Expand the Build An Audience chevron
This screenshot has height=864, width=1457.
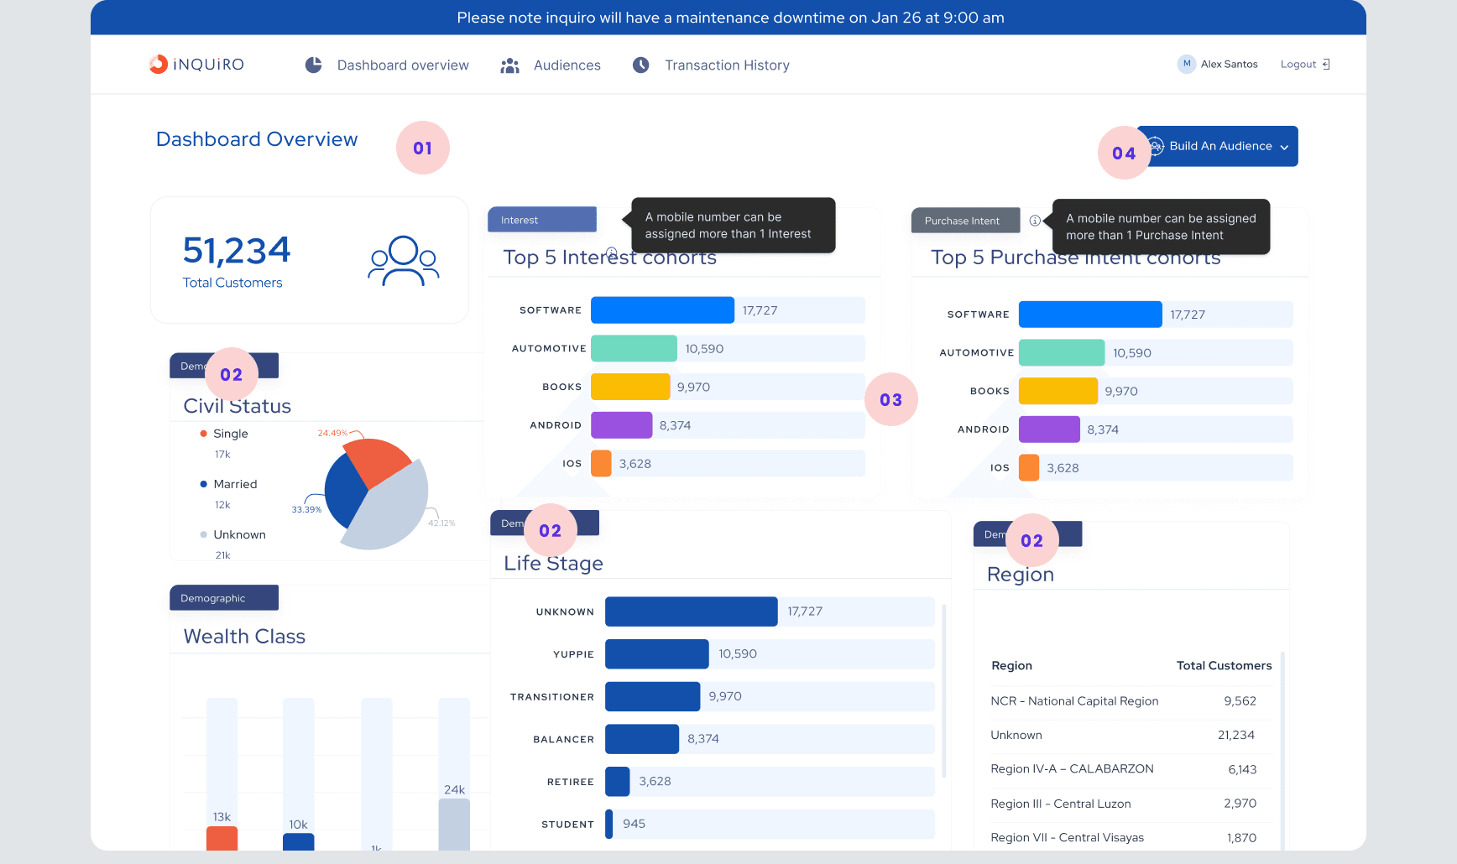coord(1284,147)
